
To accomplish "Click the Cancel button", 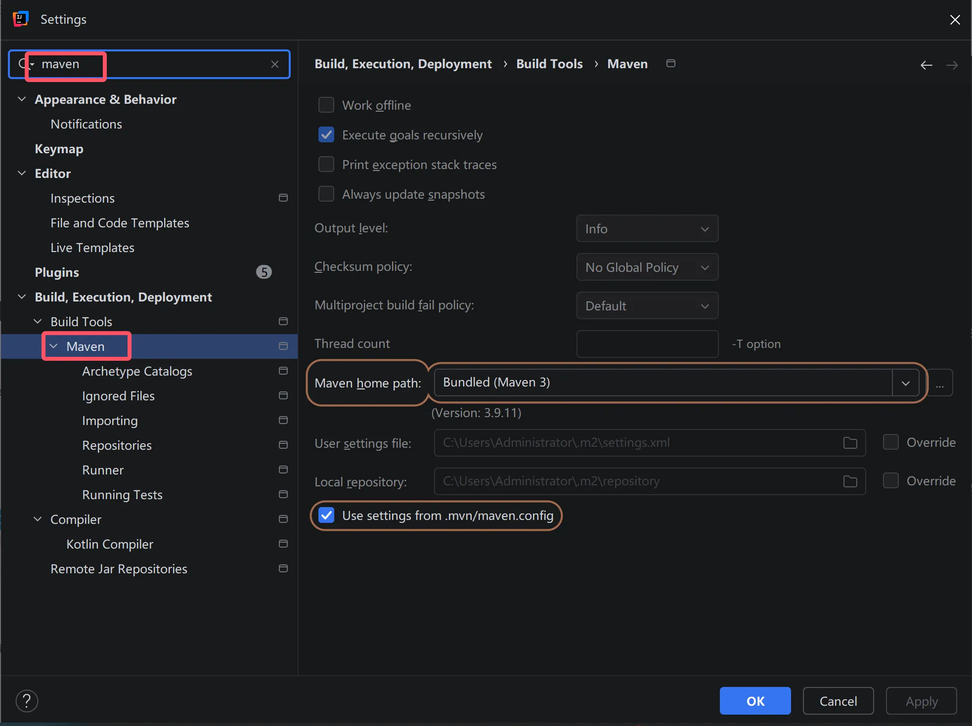I will point(838,701).
